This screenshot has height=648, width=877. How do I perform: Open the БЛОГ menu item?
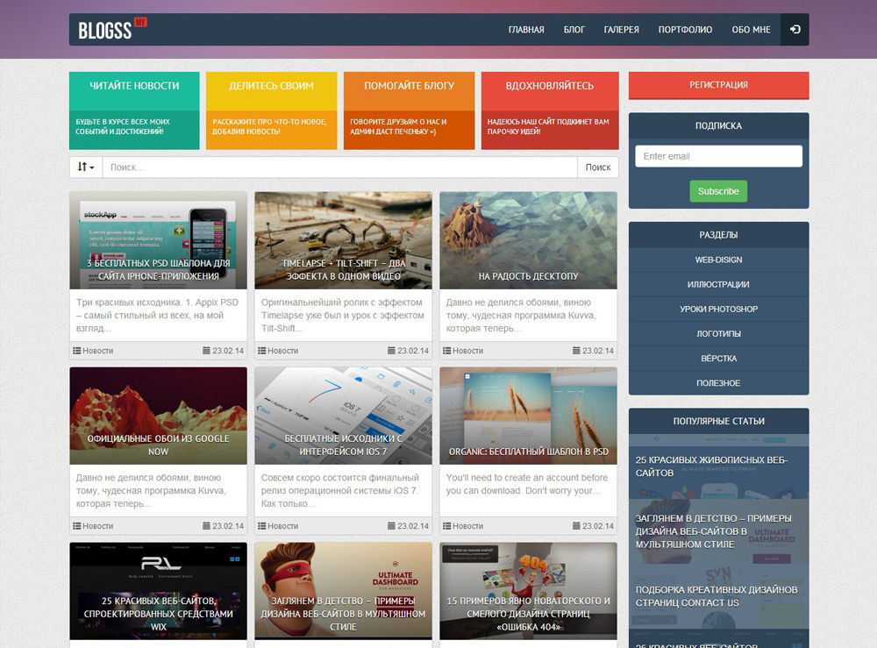pyautogui.click(x=574, y=30)
